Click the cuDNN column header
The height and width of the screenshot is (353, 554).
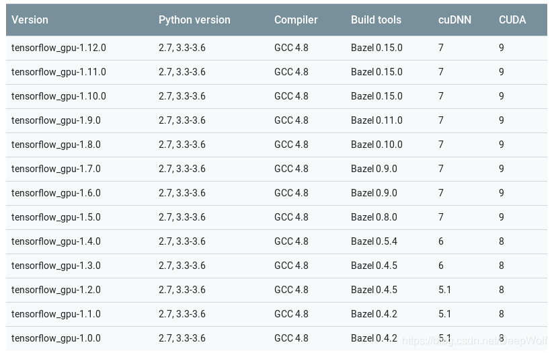coord(454,19)
